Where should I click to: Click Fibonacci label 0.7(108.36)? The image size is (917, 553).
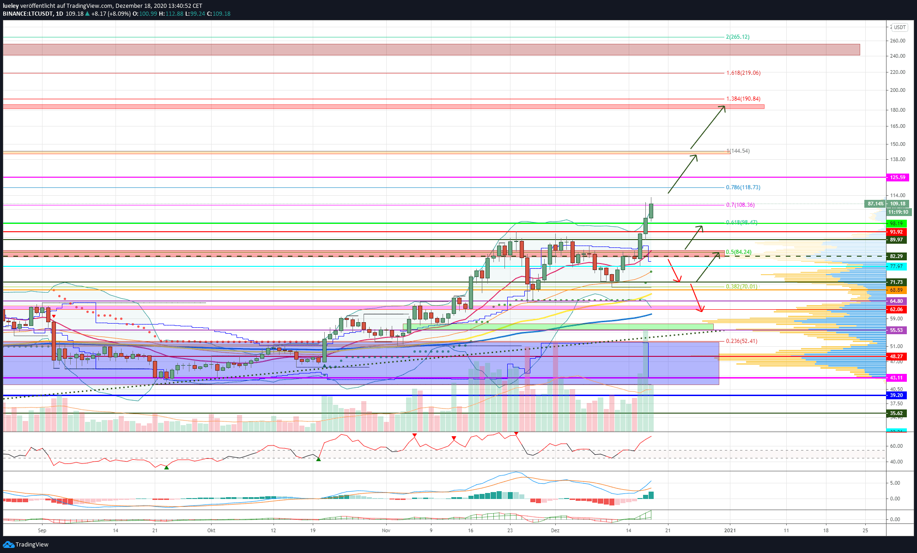[740, 205]
